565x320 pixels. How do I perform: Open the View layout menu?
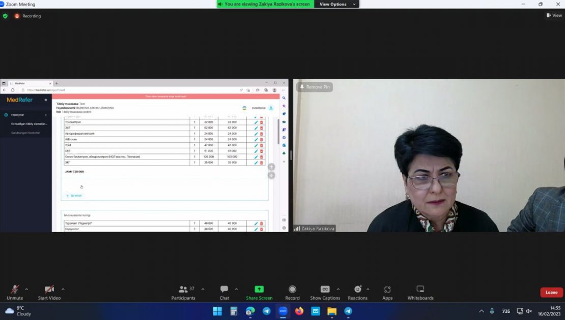tap(554, 15)
